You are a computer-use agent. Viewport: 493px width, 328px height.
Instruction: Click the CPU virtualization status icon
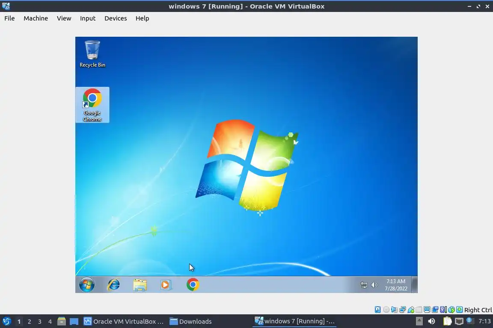click(443, 310)
